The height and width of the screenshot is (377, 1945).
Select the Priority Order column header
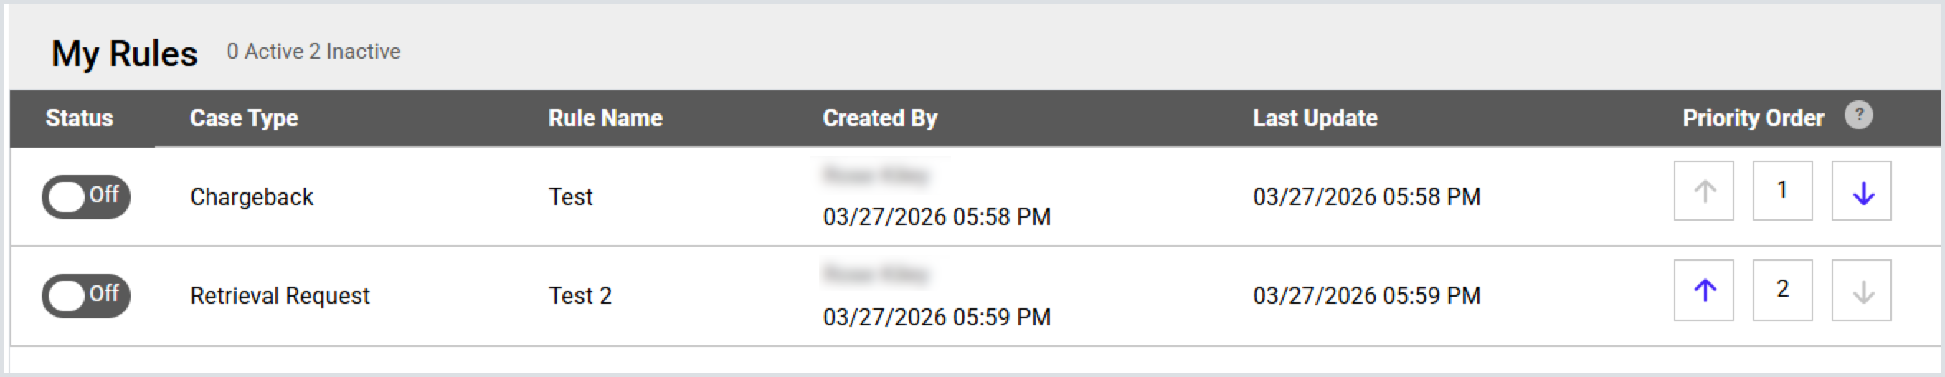coord(1753,118)
